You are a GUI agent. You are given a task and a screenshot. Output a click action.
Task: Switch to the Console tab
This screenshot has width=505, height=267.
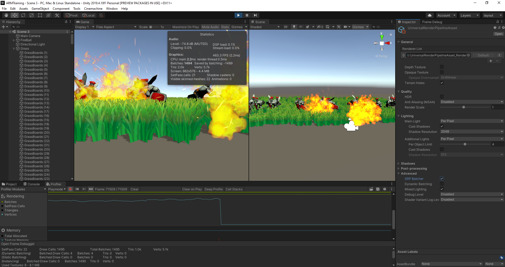[32, 184]
